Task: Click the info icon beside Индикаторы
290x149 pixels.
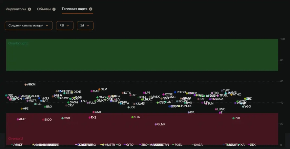Action: pos(30,9)
